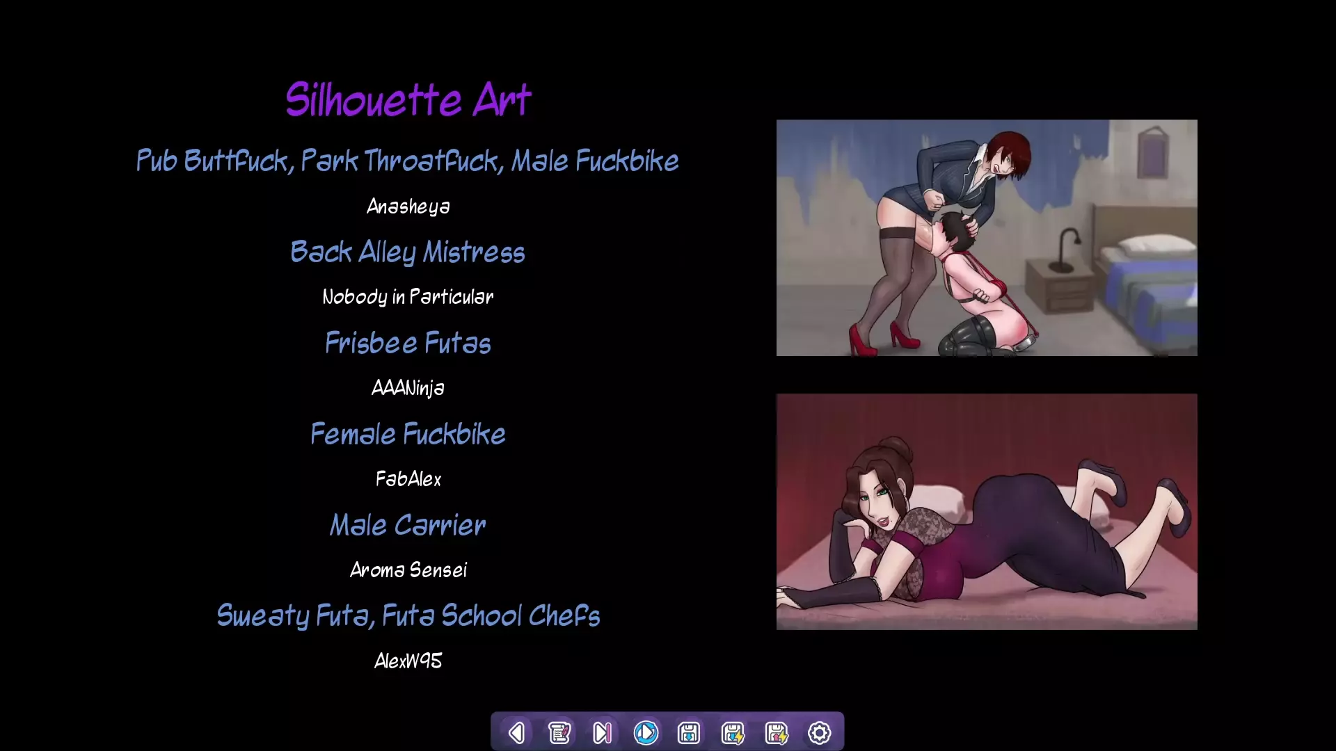This screenshot has width=1336, height=751.
Task: Click the Frisbee title credit line
Action: [408, 343]
